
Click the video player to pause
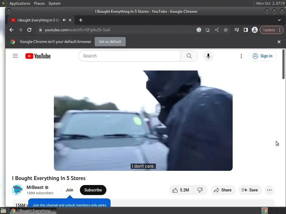point(143,120)
